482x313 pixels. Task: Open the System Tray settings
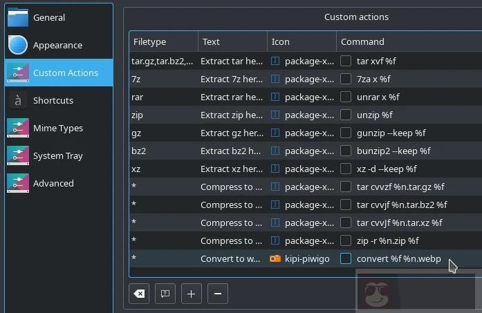[x=59, y=155]
